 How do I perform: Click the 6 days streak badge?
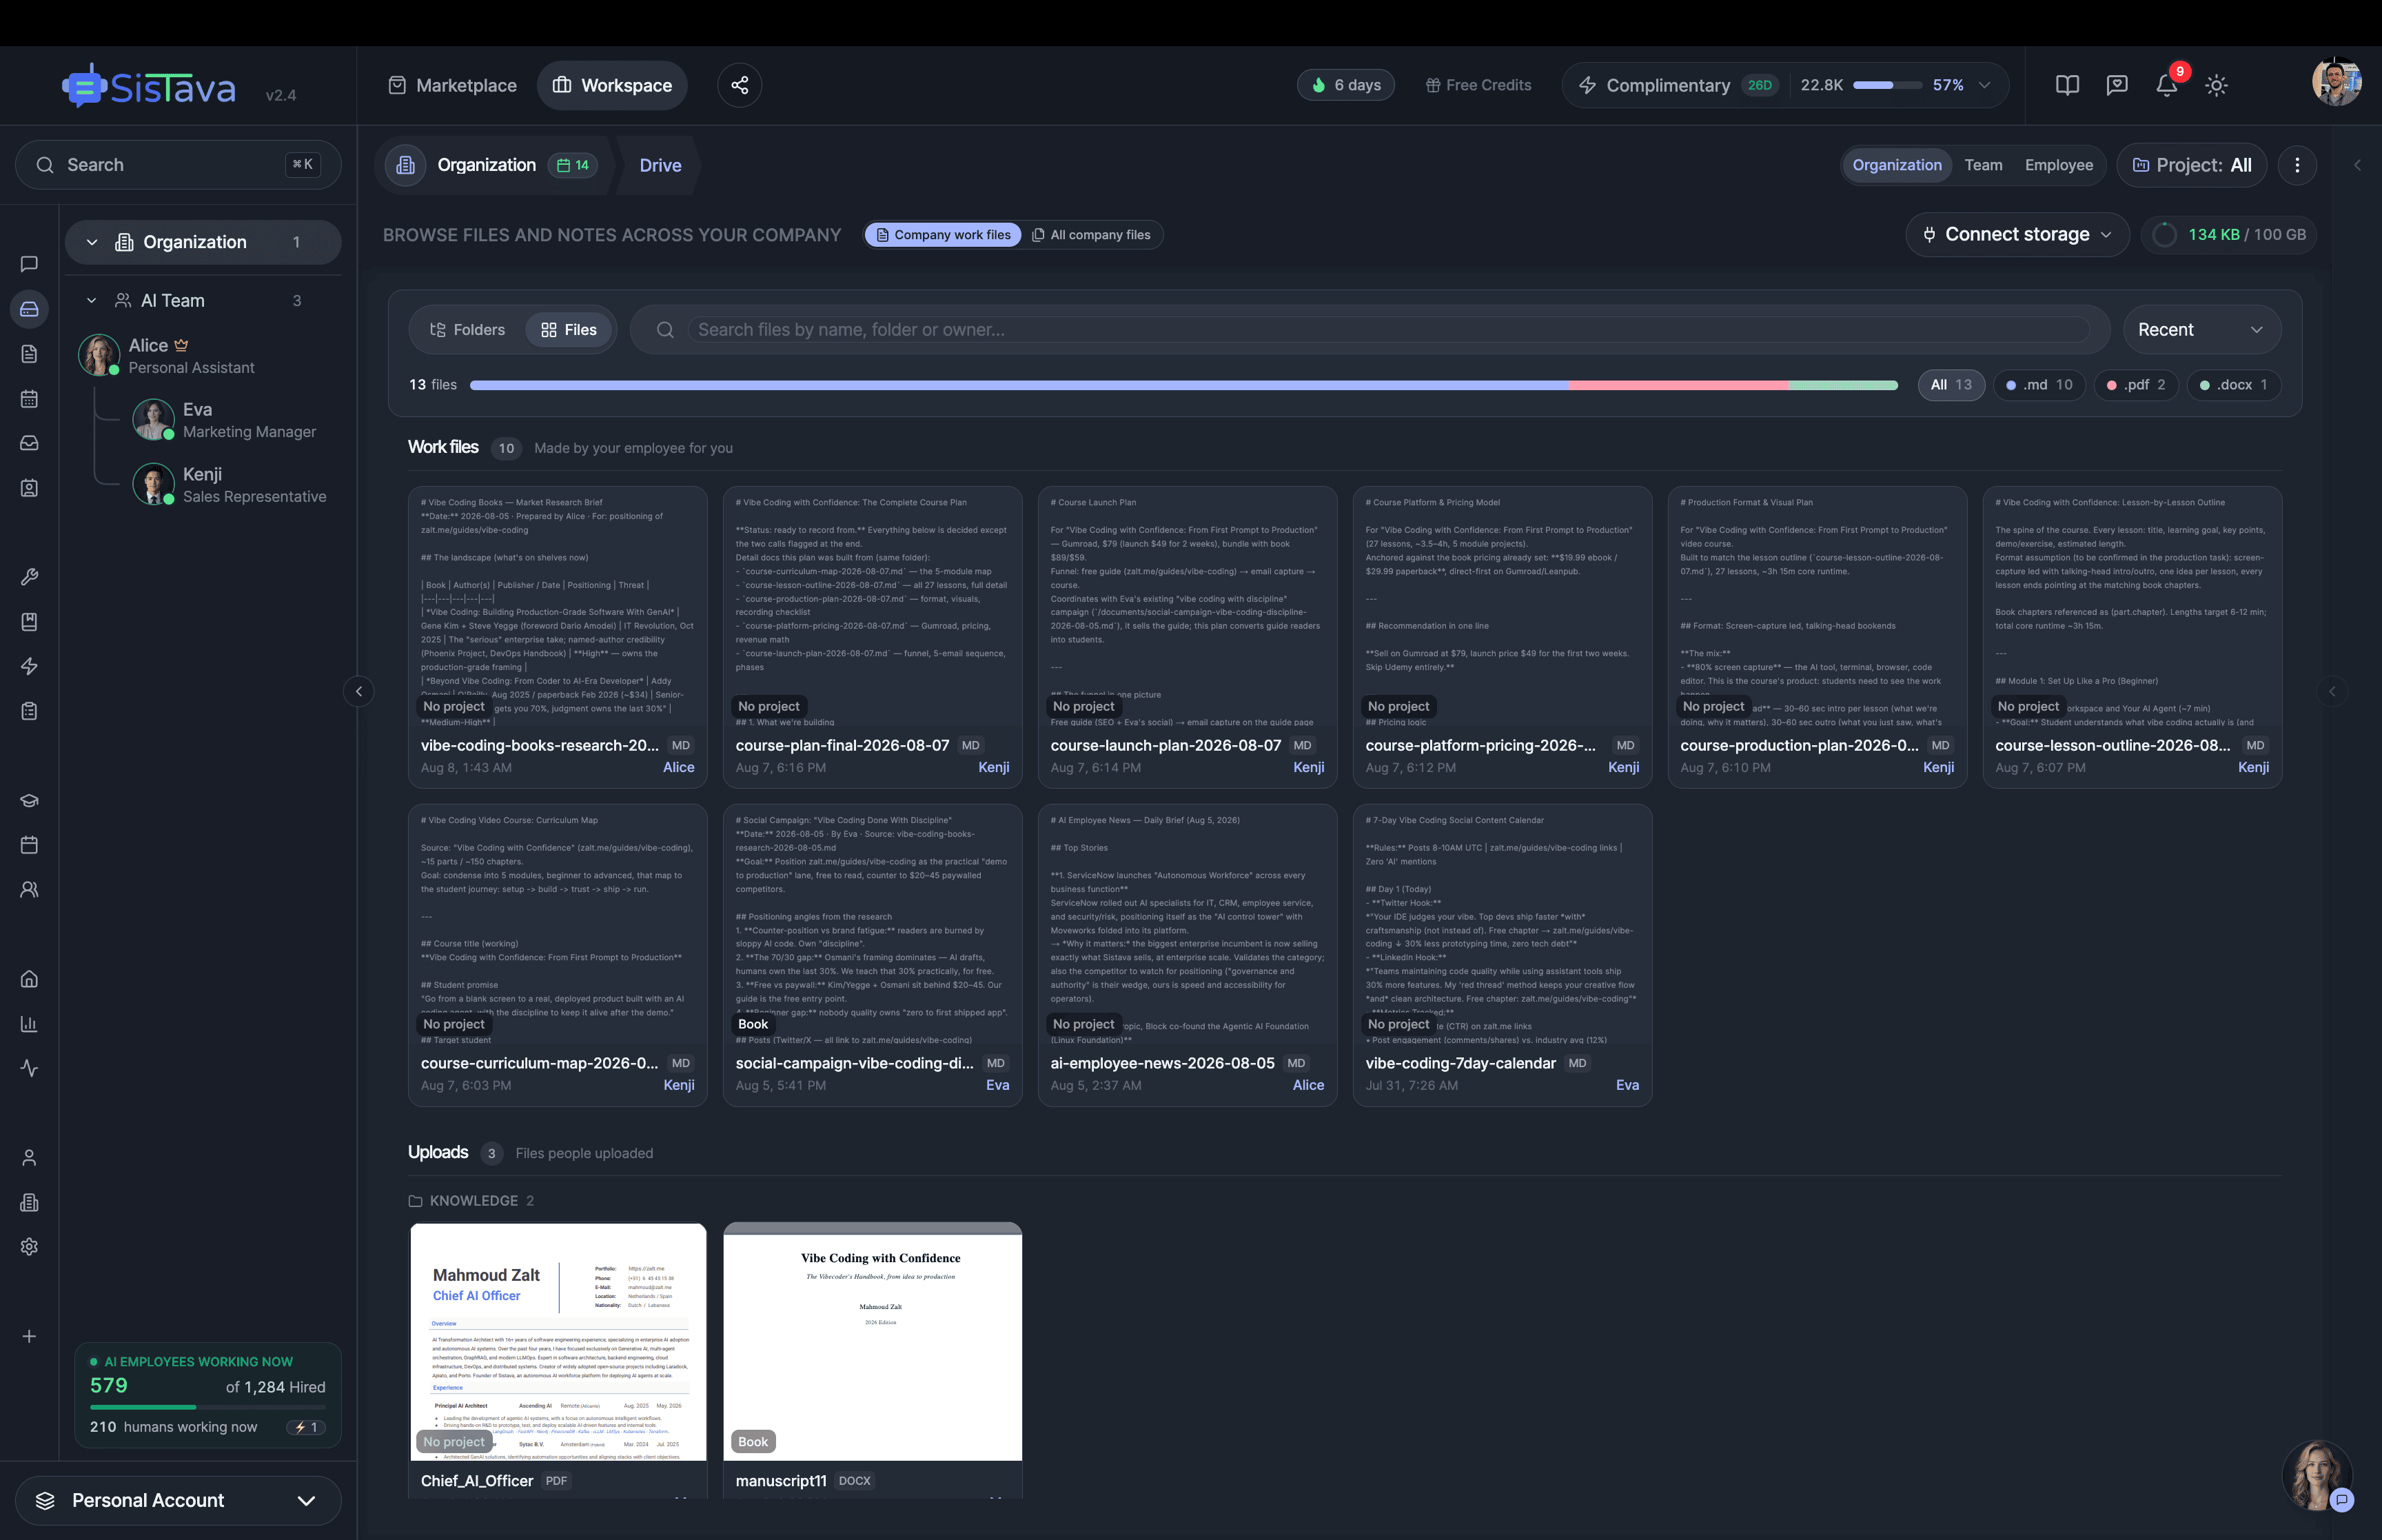click(1347, 85)
